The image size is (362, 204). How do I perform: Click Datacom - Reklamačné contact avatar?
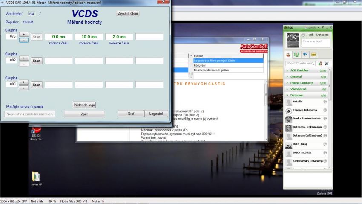click(289, 128)
